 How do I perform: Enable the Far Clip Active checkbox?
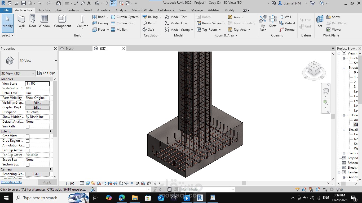(28, 150)
